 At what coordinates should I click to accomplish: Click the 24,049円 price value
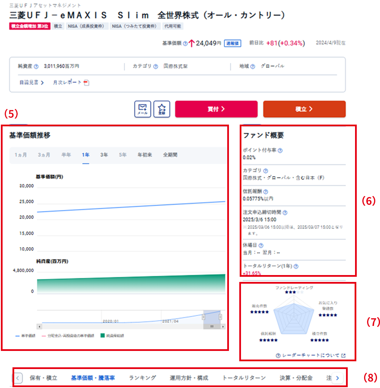tap(208, 43)
